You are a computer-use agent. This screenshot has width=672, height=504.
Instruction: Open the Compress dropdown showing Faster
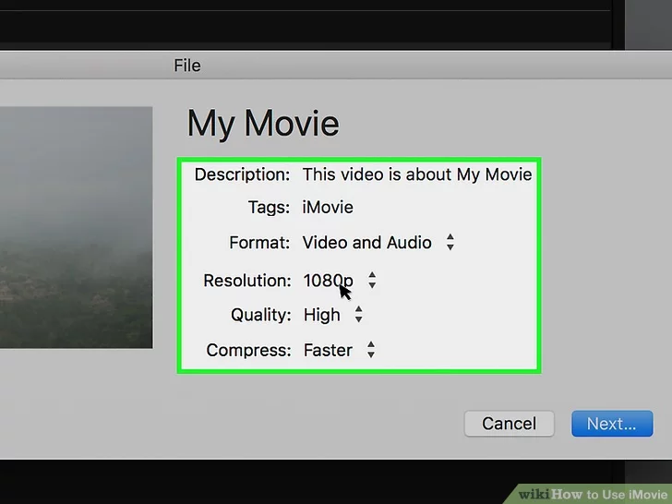[339, 350]
